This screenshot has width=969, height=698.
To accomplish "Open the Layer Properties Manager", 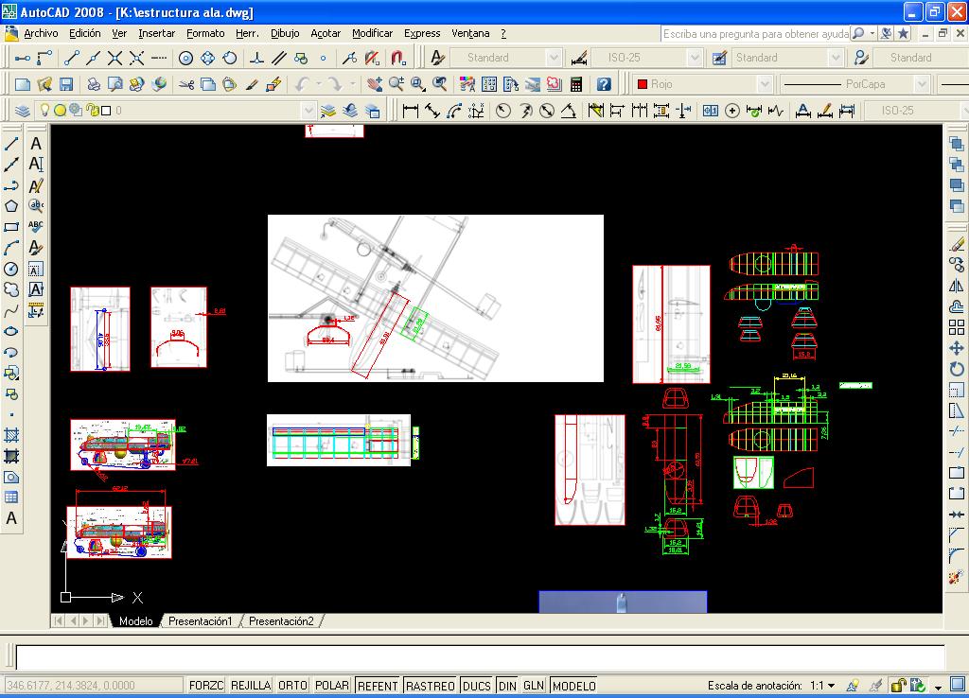I will [23, 111].
